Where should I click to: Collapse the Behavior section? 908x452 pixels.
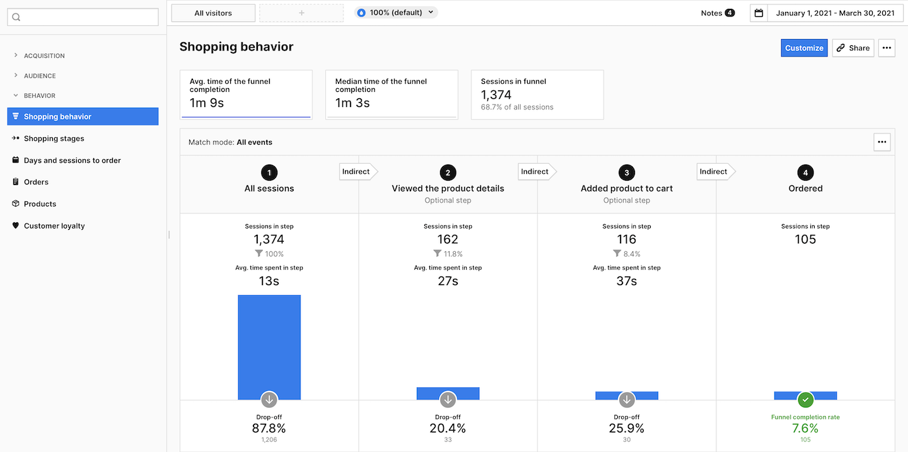point(39,96)
